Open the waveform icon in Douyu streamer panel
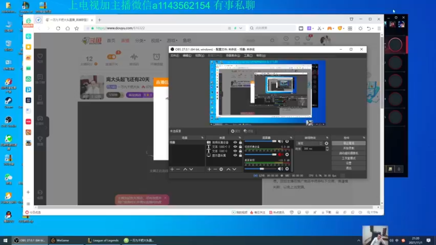This screenshot has width=436, height=245. (134, 57)
